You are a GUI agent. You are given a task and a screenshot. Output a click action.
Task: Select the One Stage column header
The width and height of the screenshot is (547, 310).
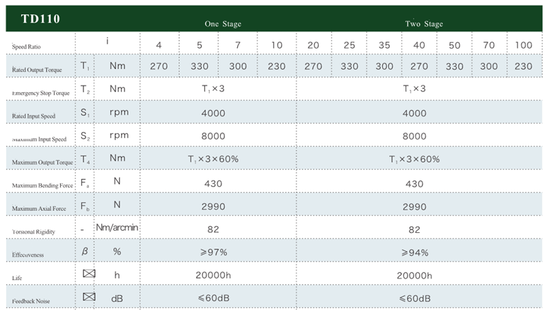click(x=223, y=24)
